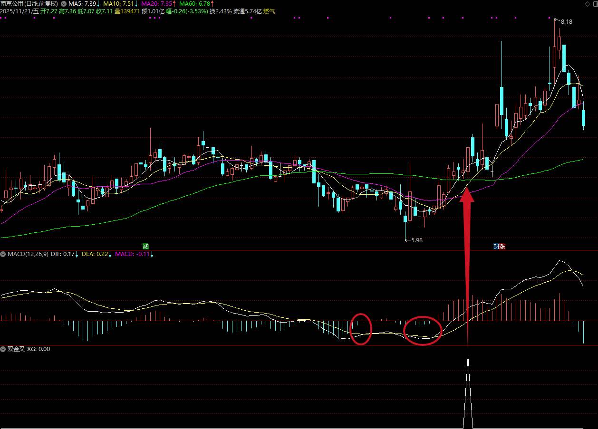Viewport: 598px width, 429px height.
Task: Click the red 涨 marker icon
Action: 502,246
